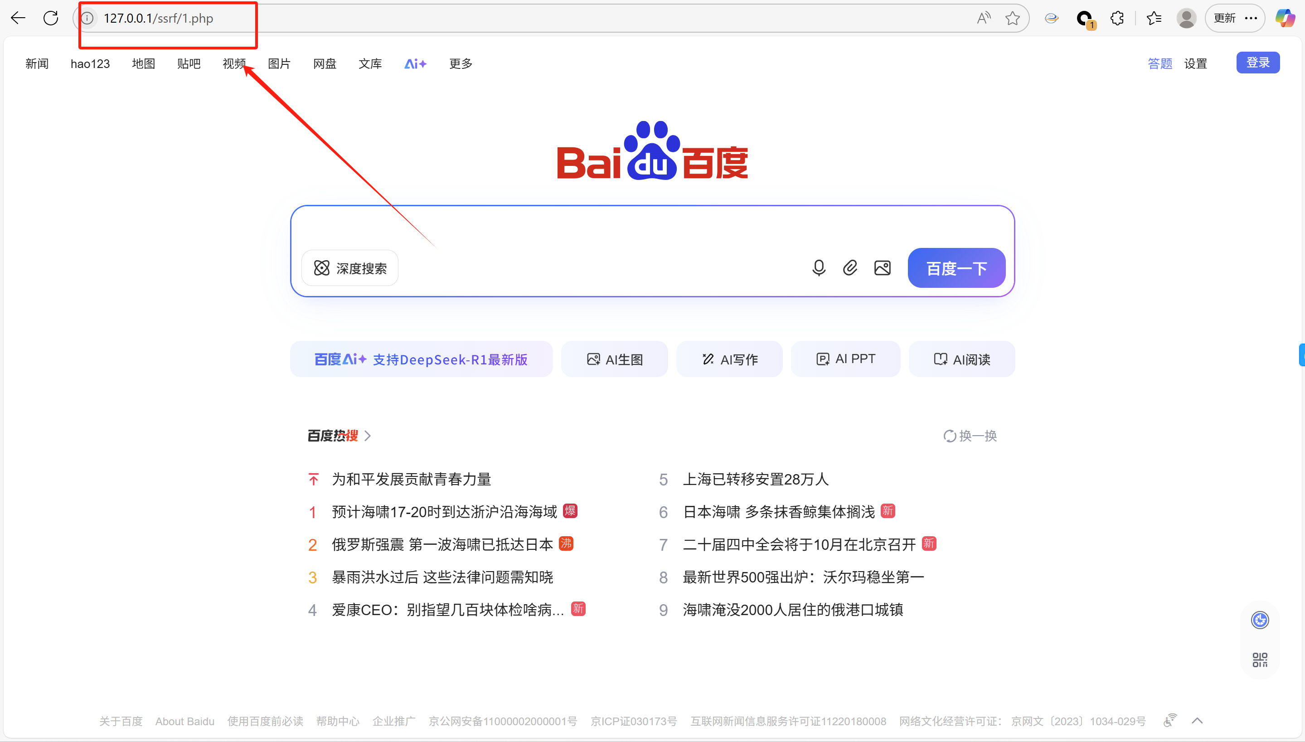Search by image with the picture icon
The width and height of the screenshot is (1305, 742).
point(883,268)
